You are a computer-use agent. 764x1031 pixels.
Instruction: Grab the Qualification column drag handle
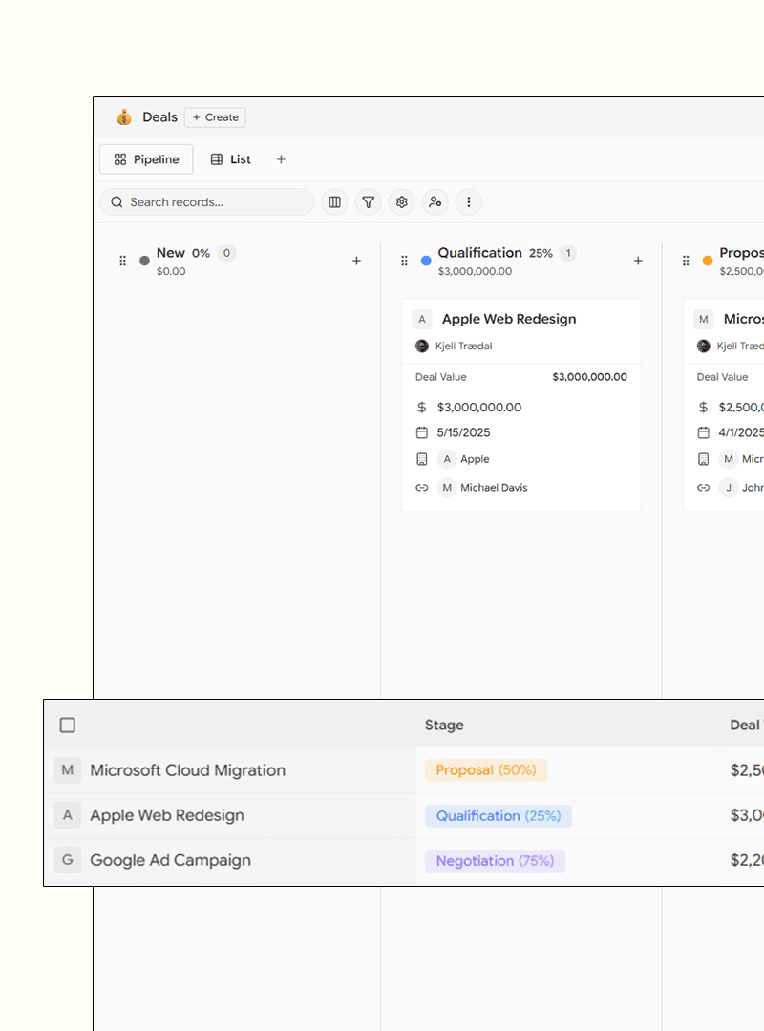[x=404, y=261]
